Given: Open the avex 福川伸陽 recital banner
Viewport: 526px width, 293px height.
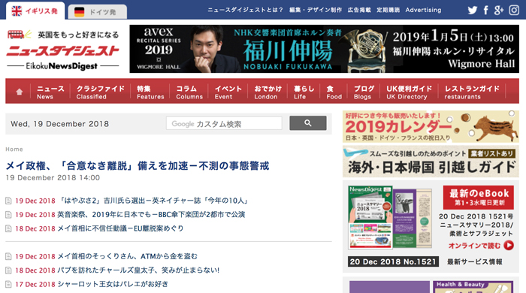Looking at the screenshot, I should [324, 49].
